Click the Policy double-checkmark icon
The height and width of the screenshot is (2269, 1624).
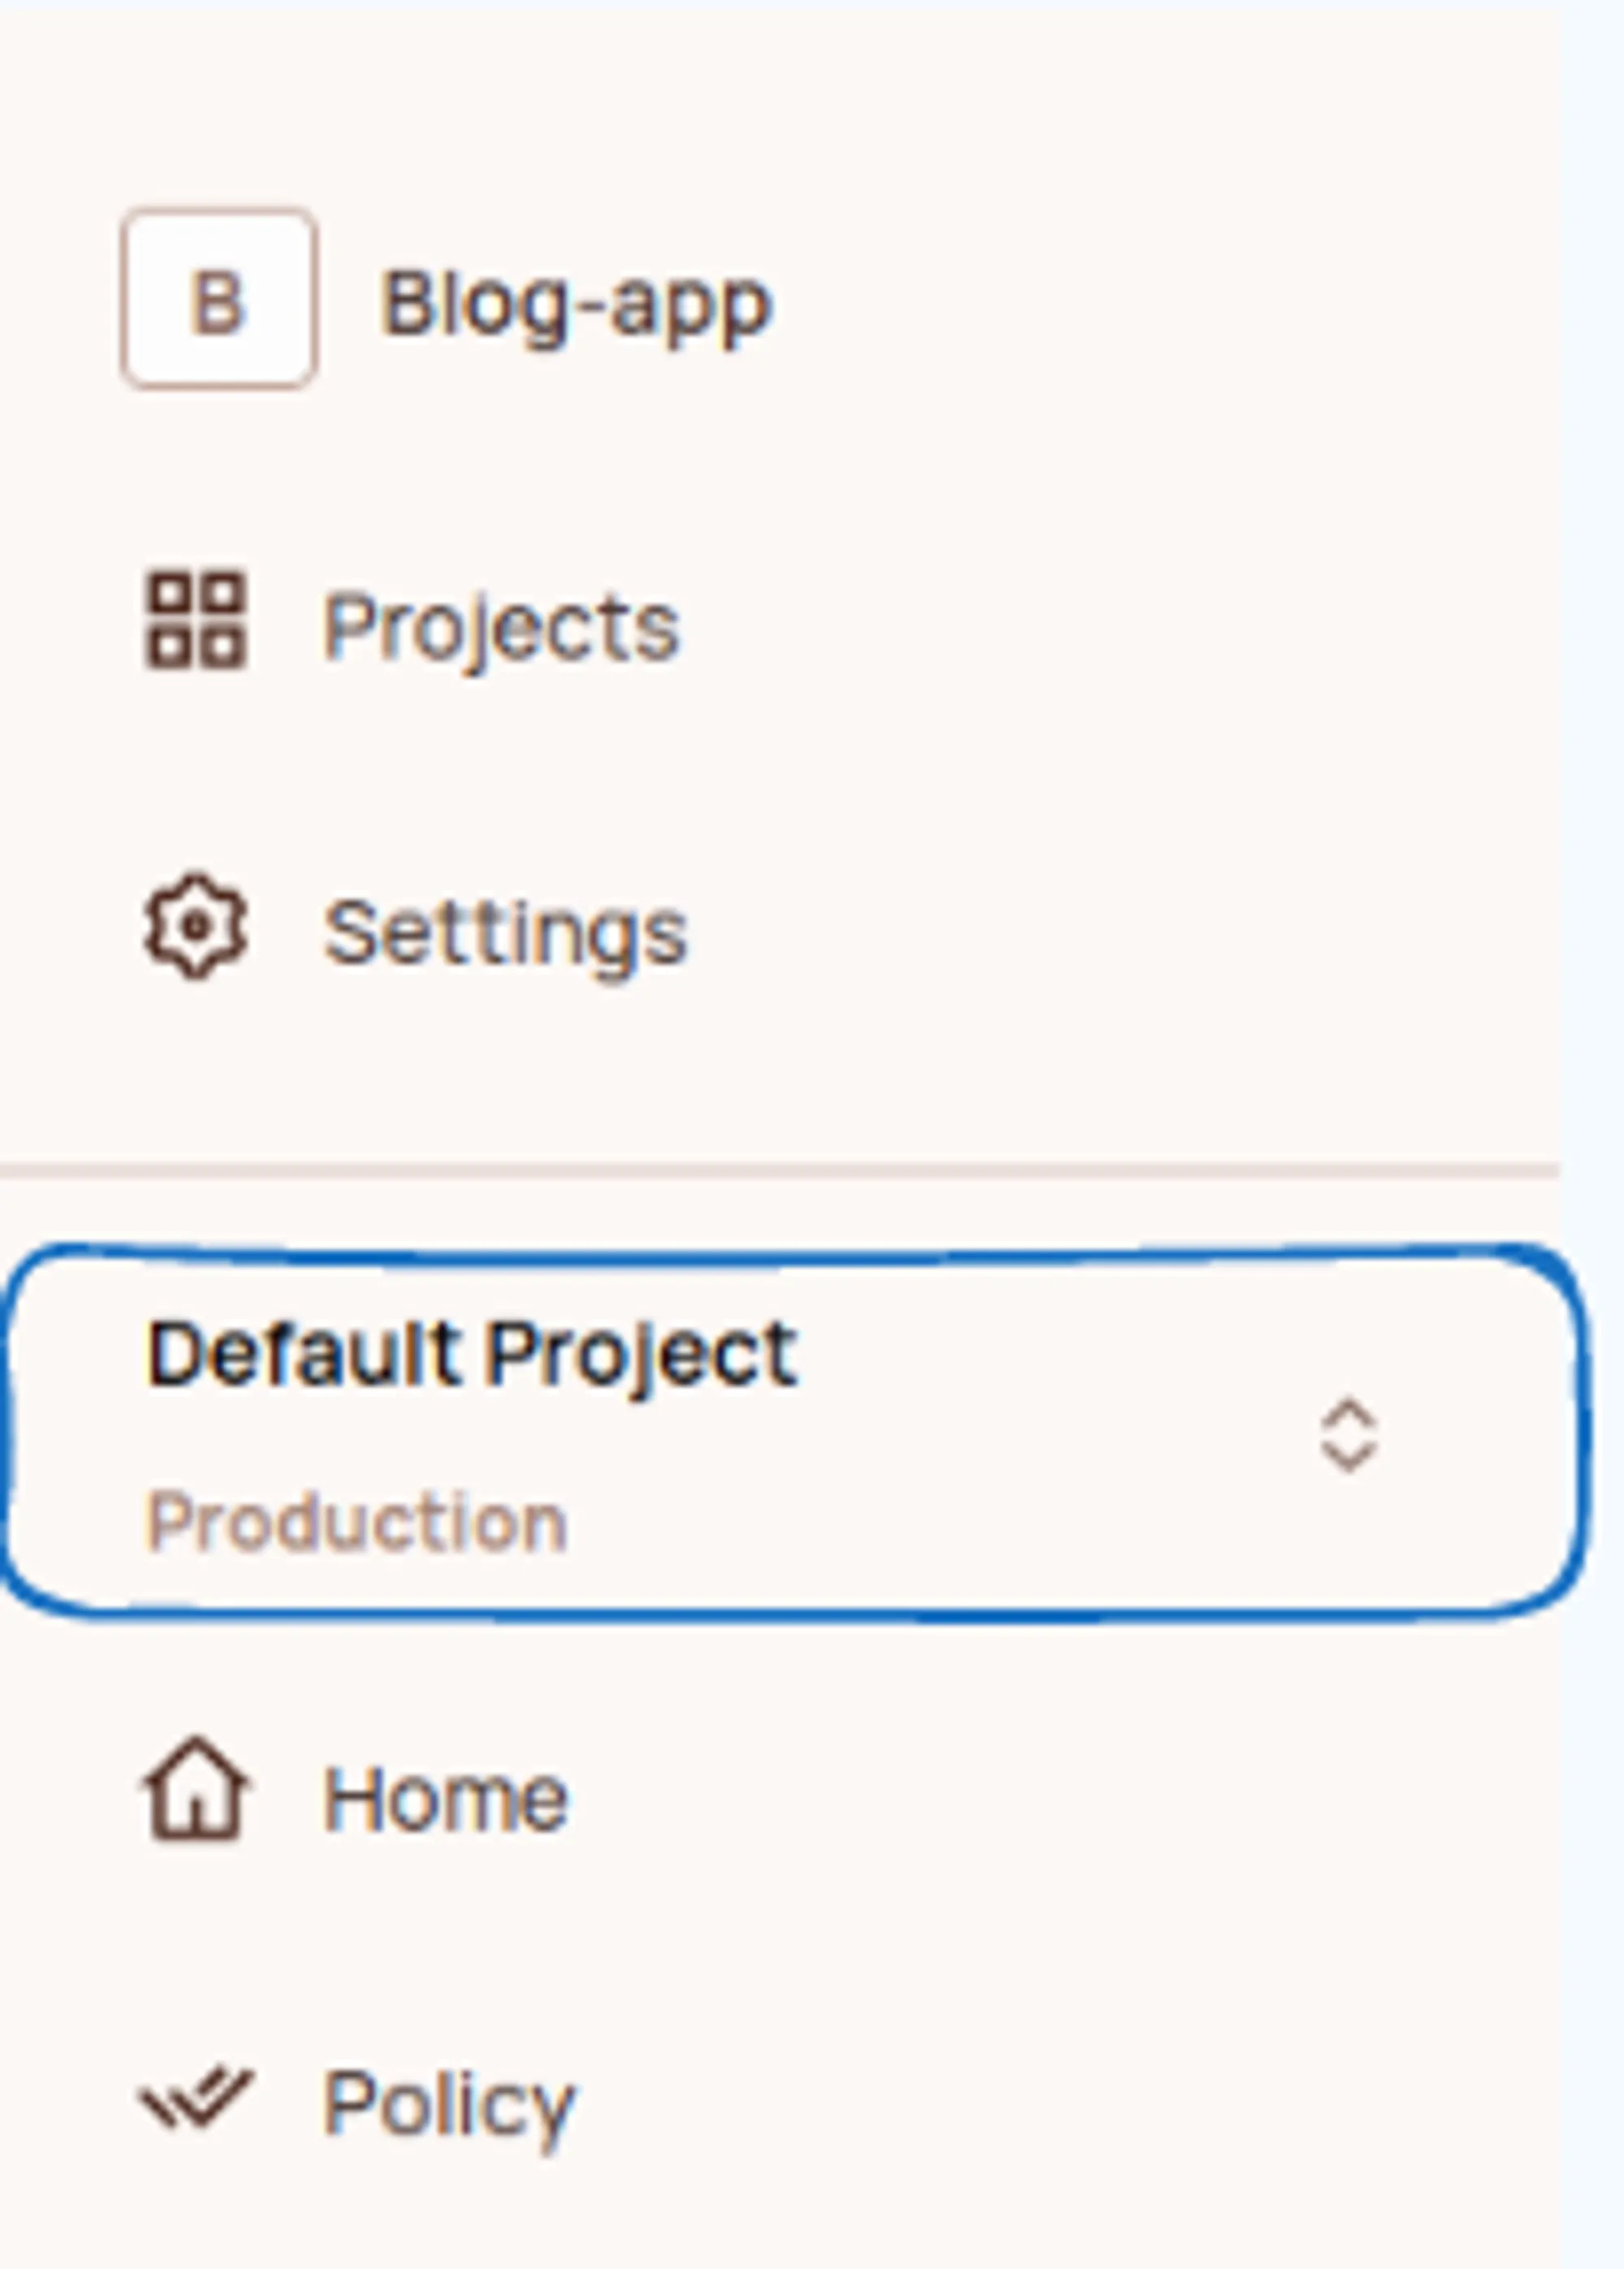click(x=196, y=2096)
